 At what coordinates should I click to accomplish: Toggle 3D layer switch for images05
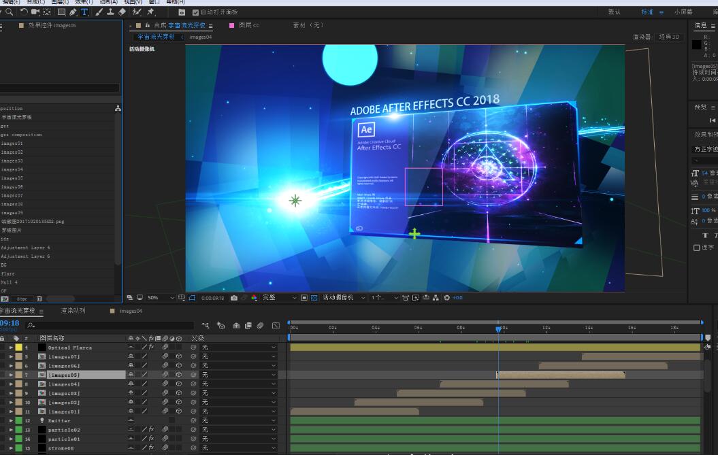tap(178, 375)
